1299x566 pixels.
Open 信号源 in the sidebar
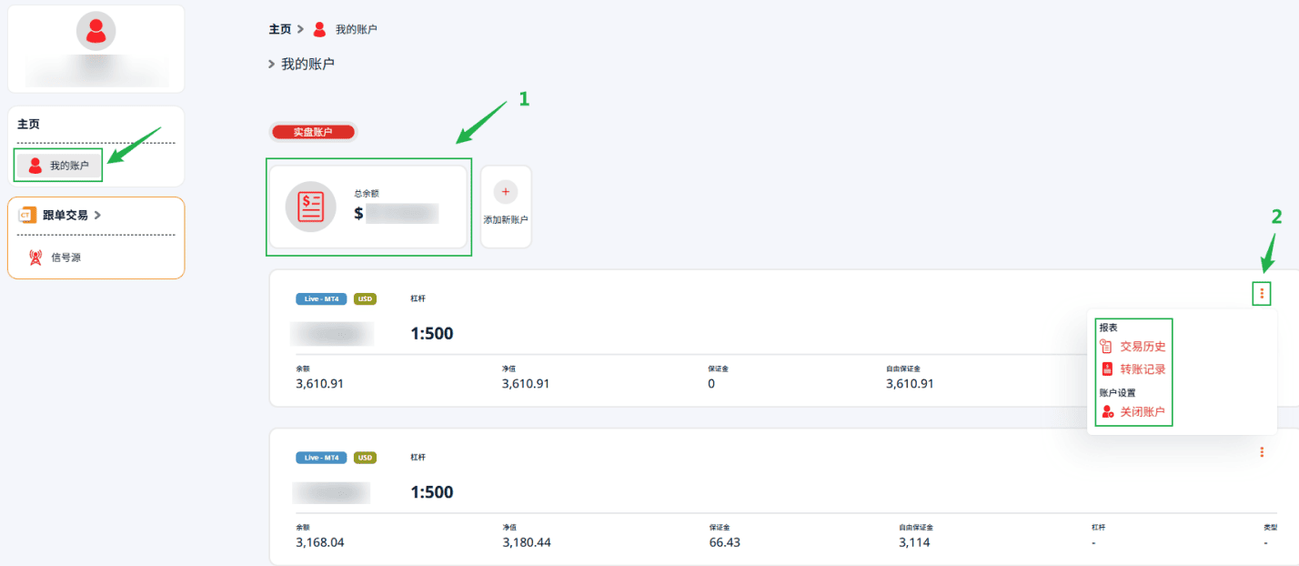[65, 258]
